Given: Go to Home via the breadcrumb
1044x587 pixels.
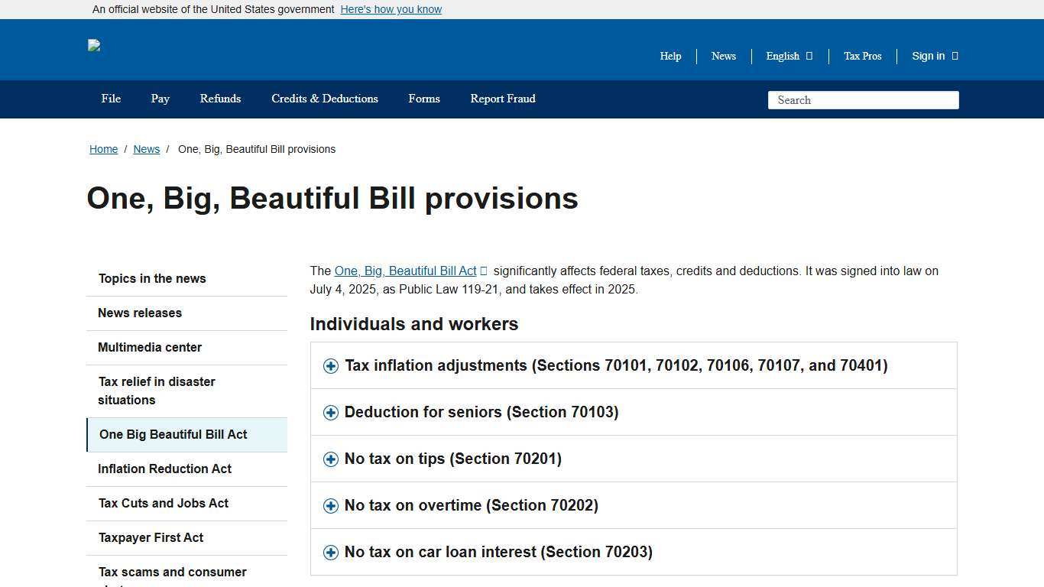Looking at the screenshot, I should pos(104,149).
